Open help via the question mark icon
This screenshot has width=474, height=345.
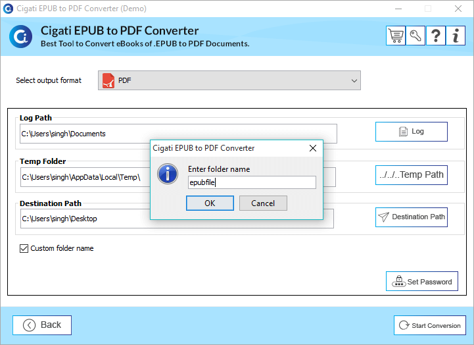(x=436, y=36)
